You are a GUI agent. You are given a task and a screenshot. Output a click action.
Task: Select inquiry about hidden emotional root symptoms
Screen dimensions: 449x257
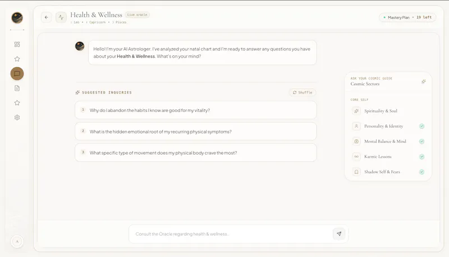195,132
